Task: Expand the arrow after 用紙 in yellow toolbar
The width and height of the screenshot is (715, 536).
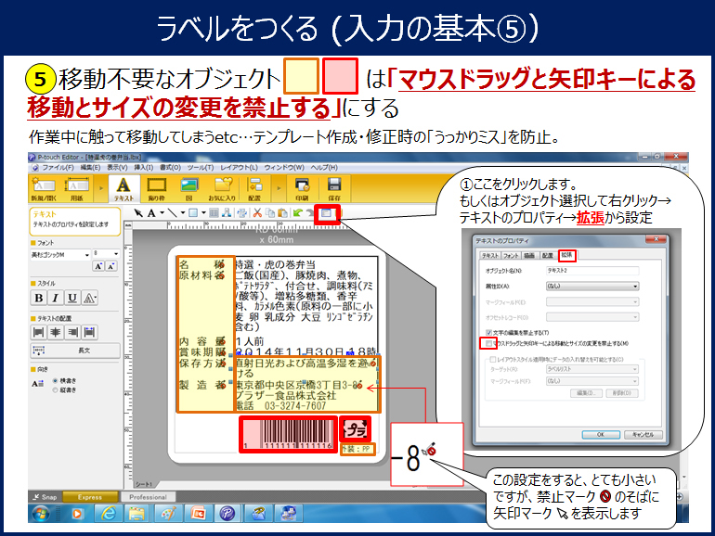Action: coord(101,187)
